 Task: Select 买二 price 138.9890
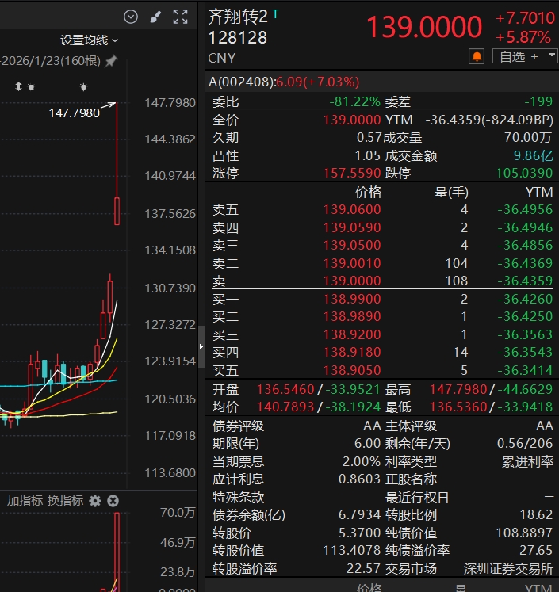pyautogui.click(x=352, y=316)
